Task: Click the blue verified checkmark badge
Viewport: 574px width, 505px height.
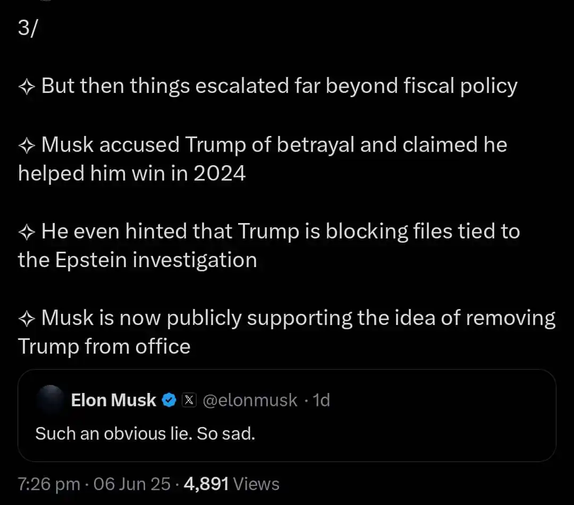Action: [169, 400]
